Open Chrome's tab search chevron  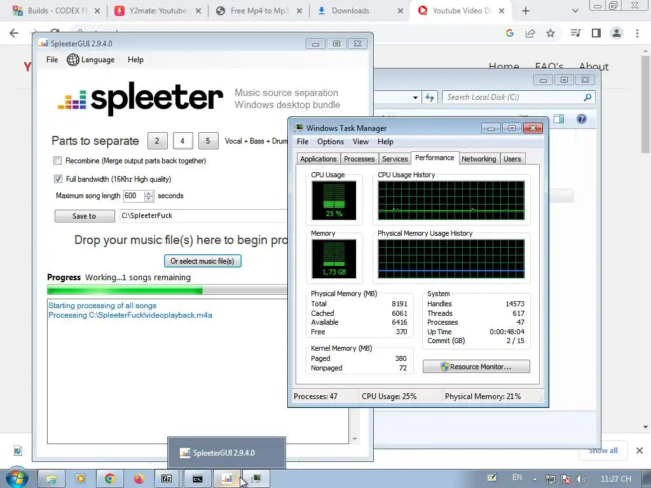[575, 11]
